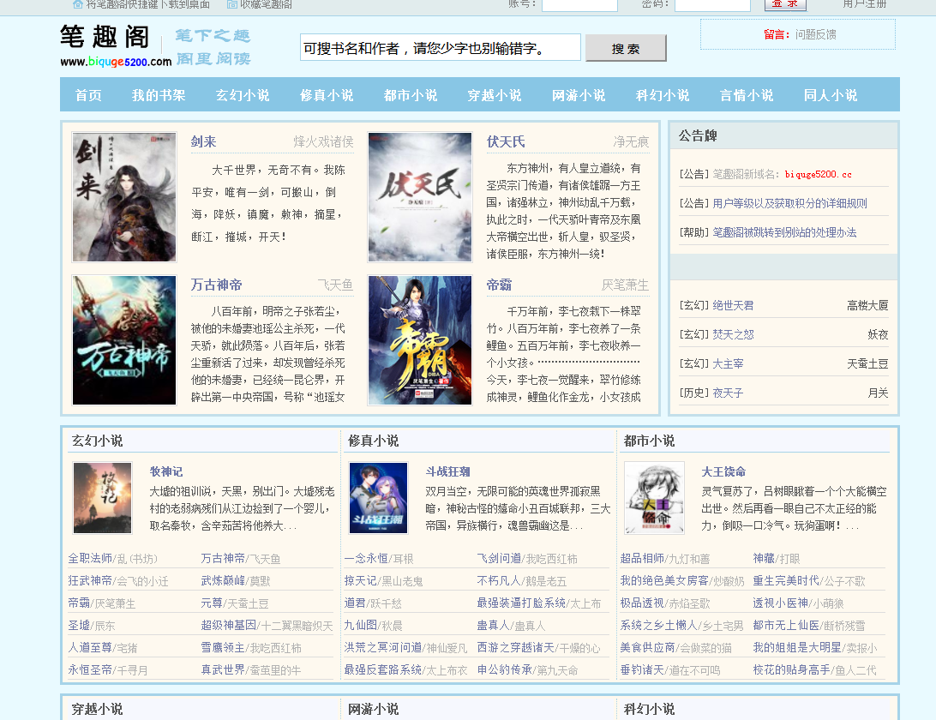The image size is (936, 720).
Task: Click the book and author search field
Action: 440,47
